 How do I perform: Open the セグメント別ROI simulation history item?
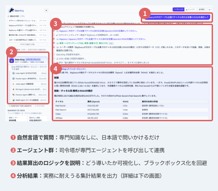pyautogui.click(x=28, y=21)
